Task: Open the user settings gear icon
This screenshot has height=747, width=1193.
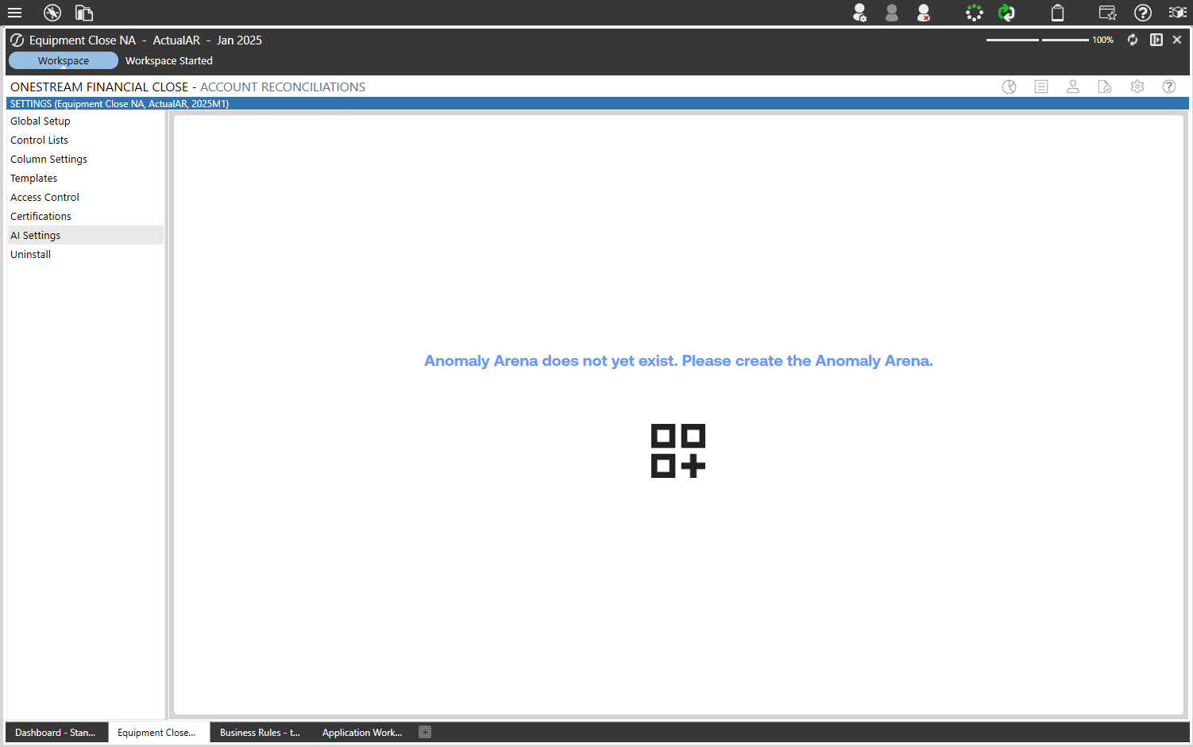Action: [x=859, y=13]
